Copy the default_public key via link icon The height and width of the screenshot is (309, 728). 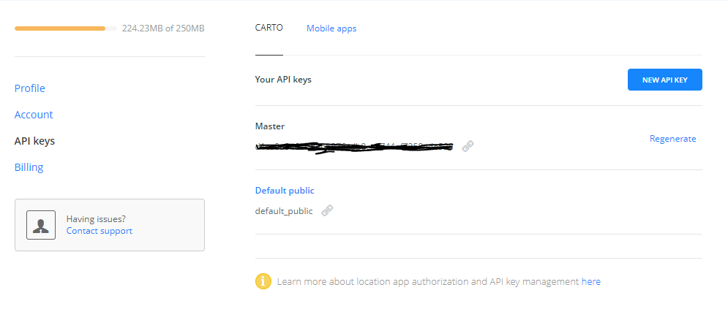click(x=327, y=210)
